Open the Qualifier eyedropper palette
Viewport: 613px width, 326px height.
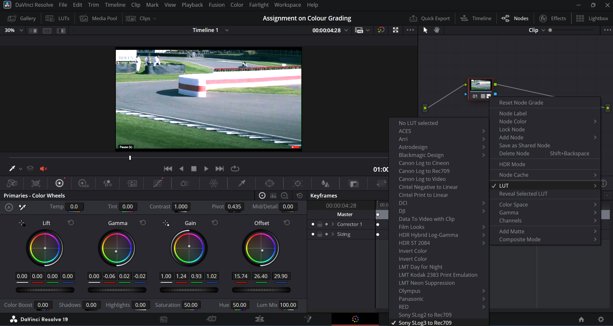pos(242,183)
